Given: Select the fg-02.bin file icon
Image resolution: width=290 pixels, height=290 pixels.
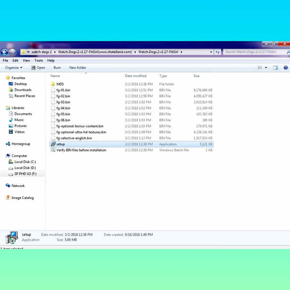Looking at the screenshot, I should click(x=53, y=96).
